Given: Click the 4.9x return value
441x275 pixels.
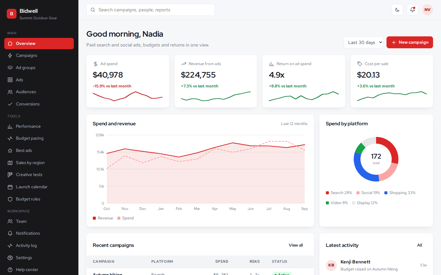Looking at the screenshot, I should coord(277,75).
